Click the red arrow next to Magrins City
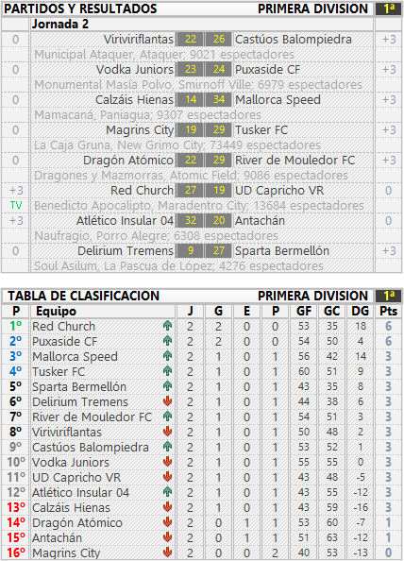 point(167,552)
